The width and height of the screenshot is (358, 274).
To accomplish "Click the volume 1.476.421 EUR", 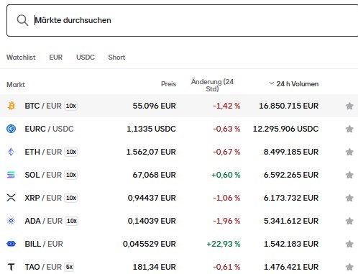I will pos(291,267).
